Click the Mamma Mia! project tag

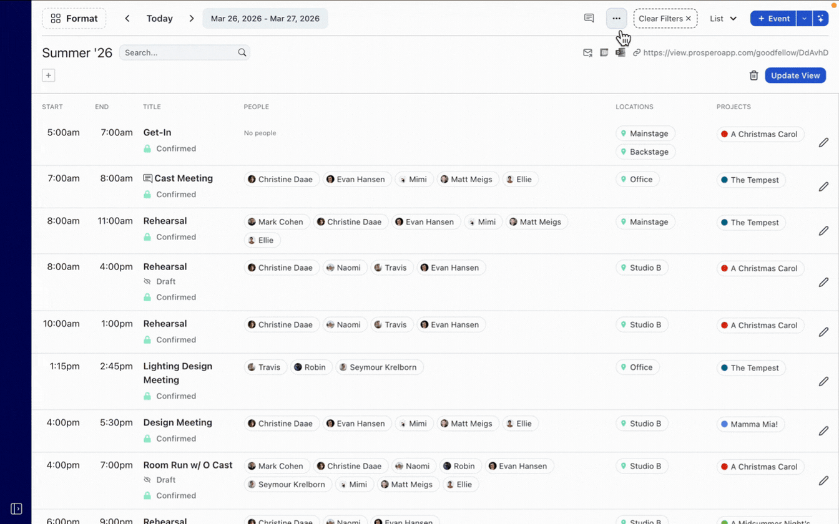pos(750,424)
